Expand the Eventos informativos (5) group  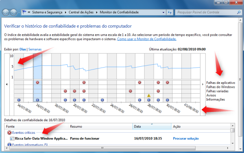(30, 145)
